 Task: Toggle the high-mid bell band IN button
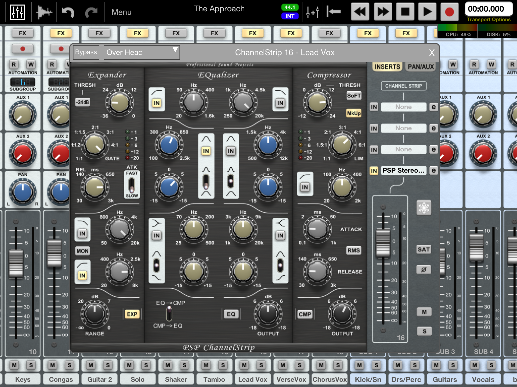231,151
